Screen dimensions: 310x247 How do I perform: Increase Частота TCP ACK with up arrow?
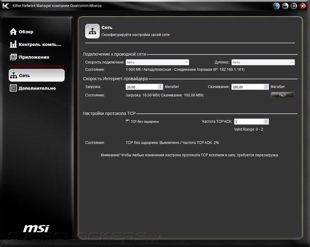[x=266, y=120]
